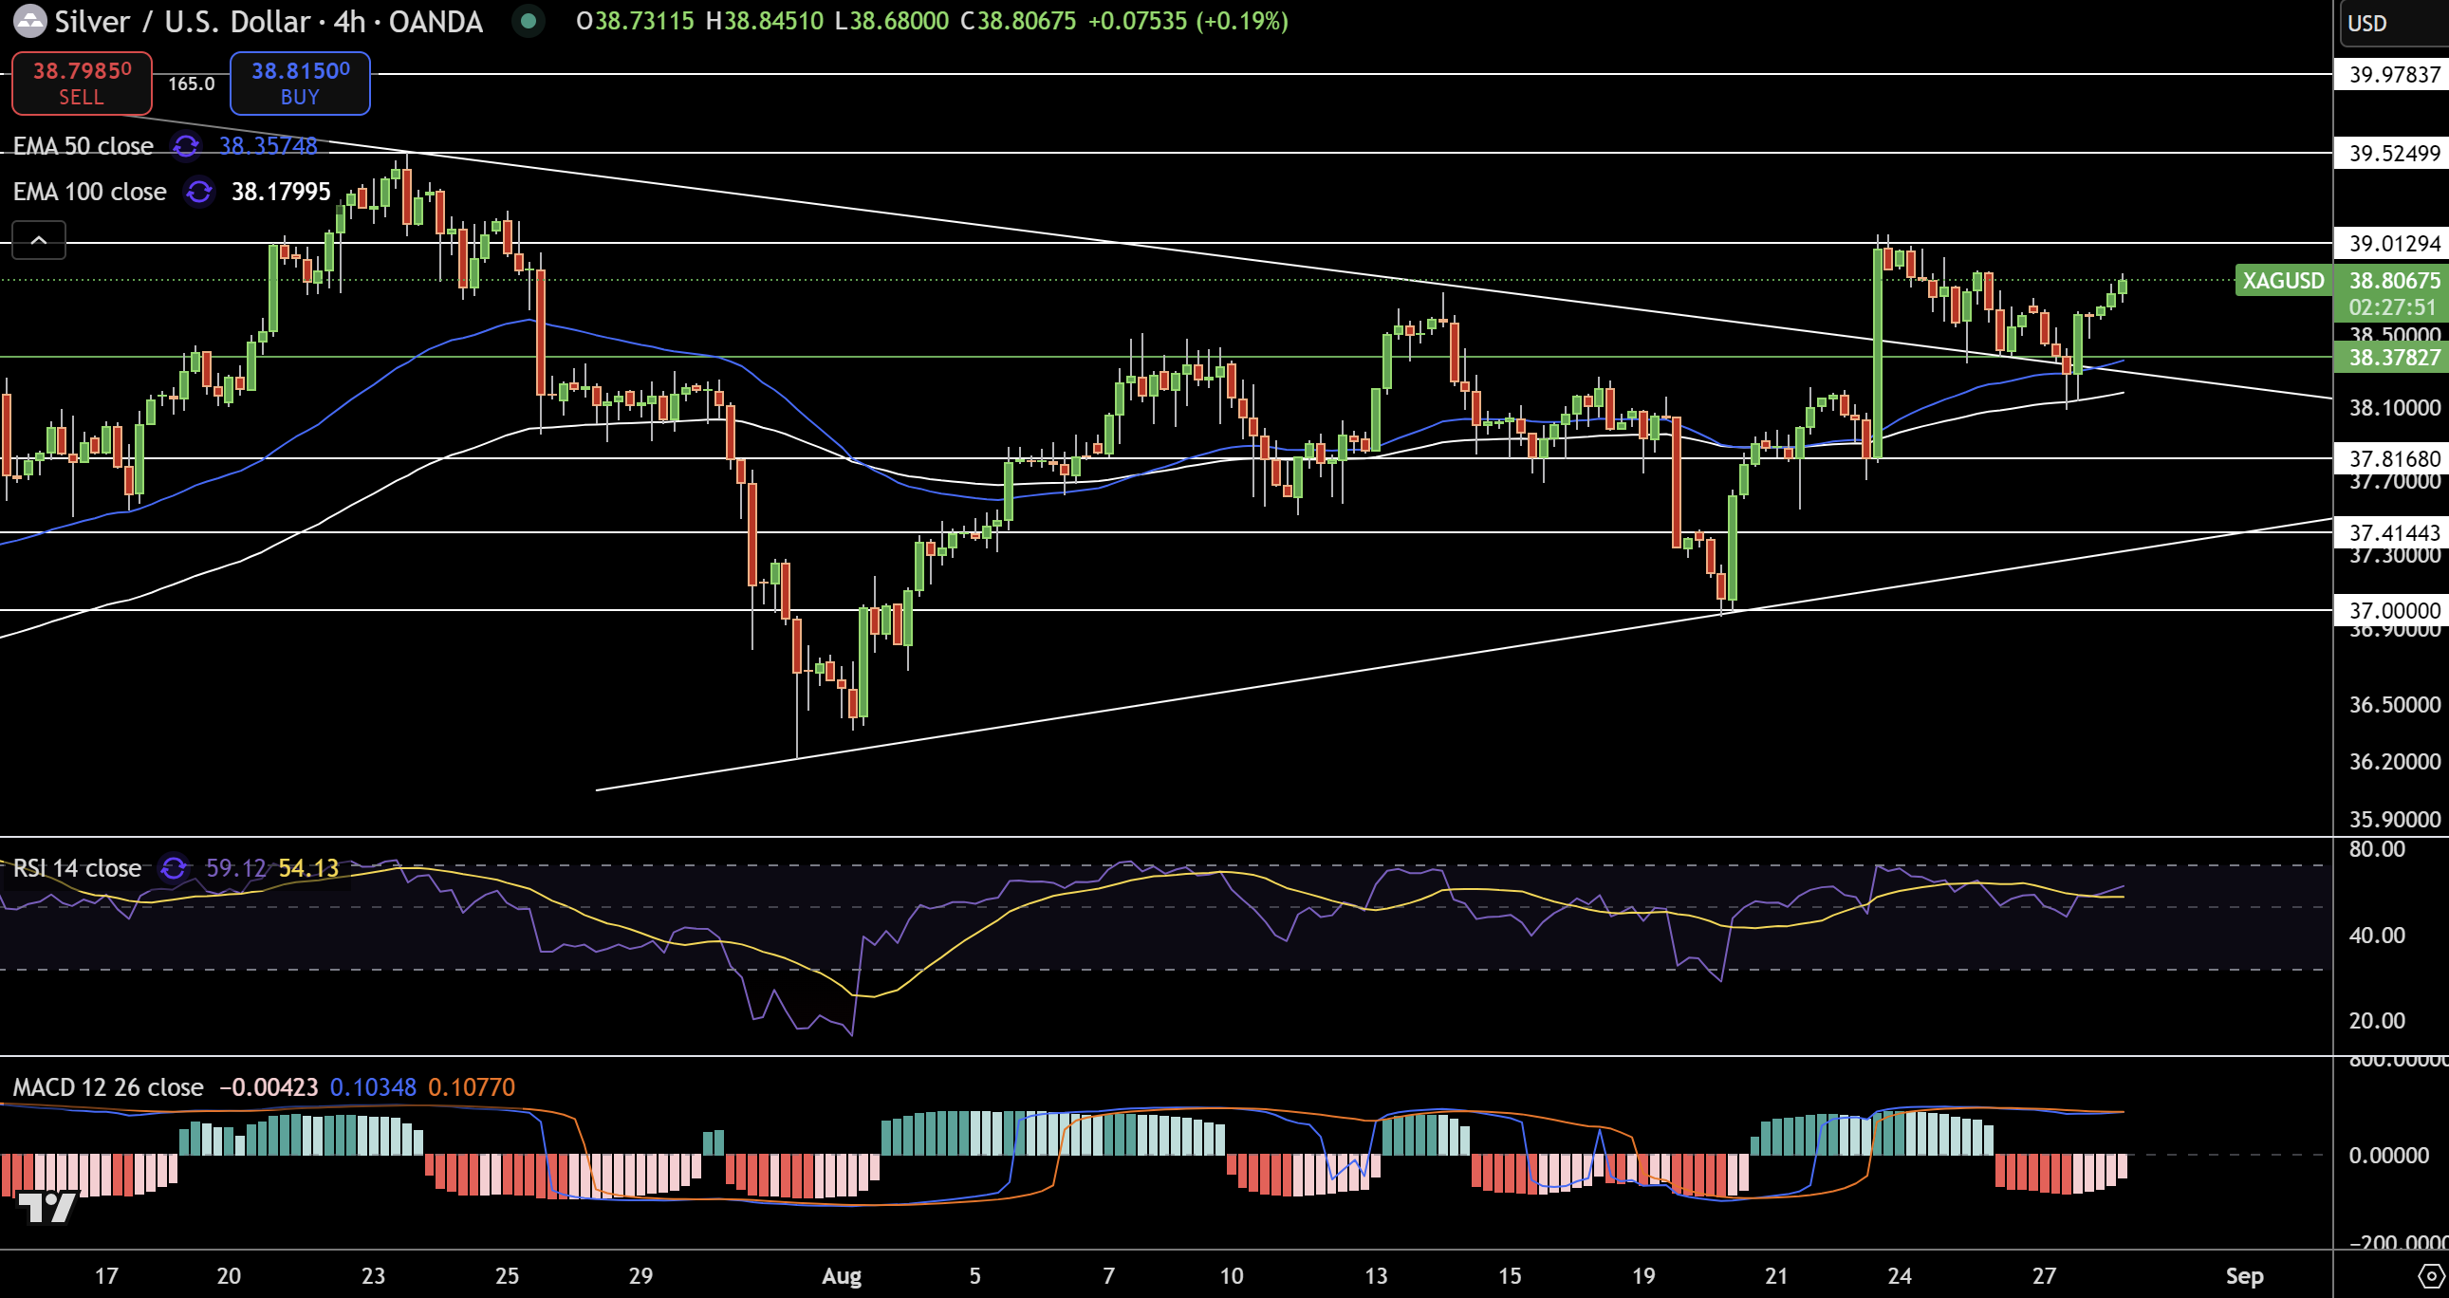Click the green market status dot

[529, 21]
